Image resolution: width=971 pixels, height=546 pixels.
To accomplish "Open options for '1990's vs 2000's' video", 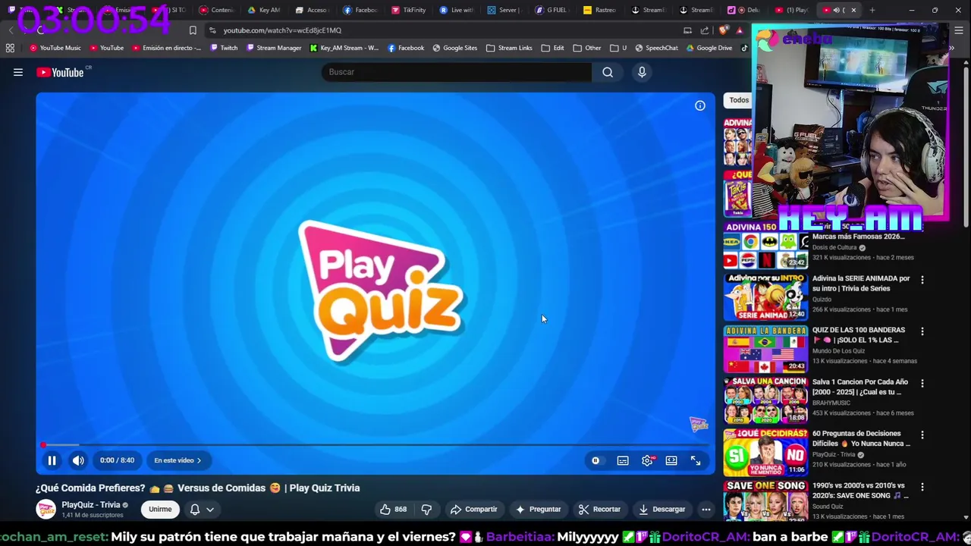I will (922, 486).
